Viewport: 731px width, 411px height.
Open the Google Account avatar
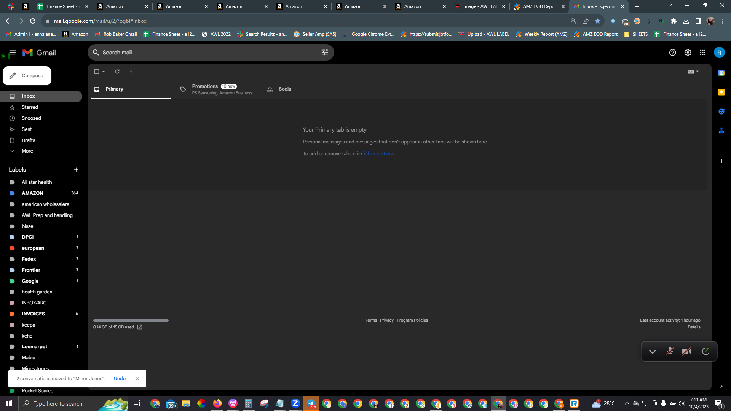(x=719, y=53)
